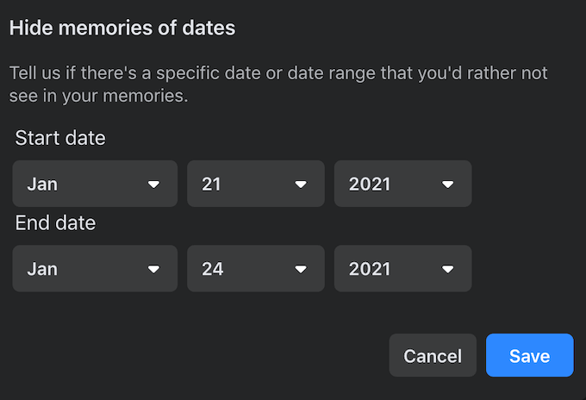This screenshot has width=586, height=400.
Task: Click the word "Save" on the blue button
Action: 529,356
